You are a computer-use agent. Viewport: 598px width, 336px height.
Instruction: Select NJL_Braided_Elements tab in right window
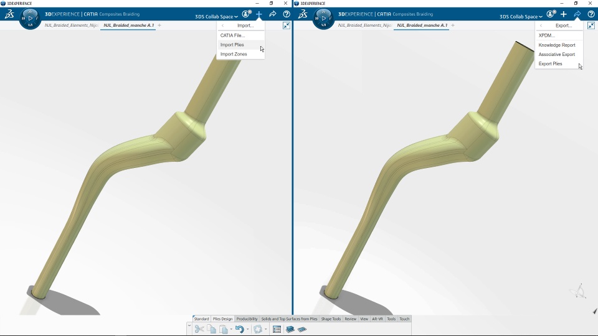[364, 25]
